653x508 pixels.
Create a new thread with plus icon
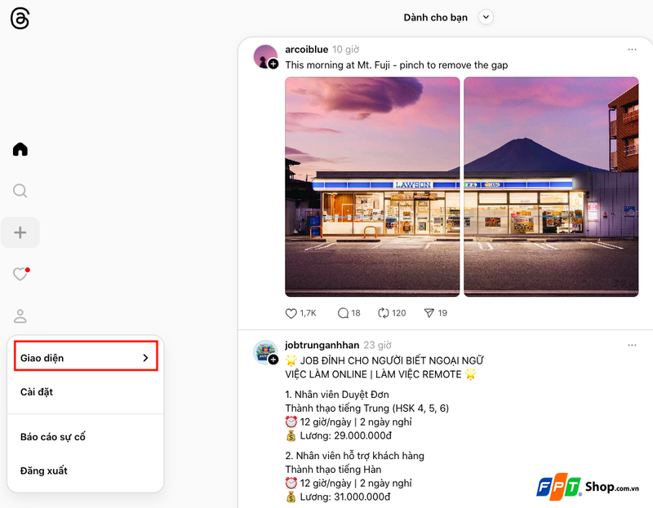[x=20, y=232]
